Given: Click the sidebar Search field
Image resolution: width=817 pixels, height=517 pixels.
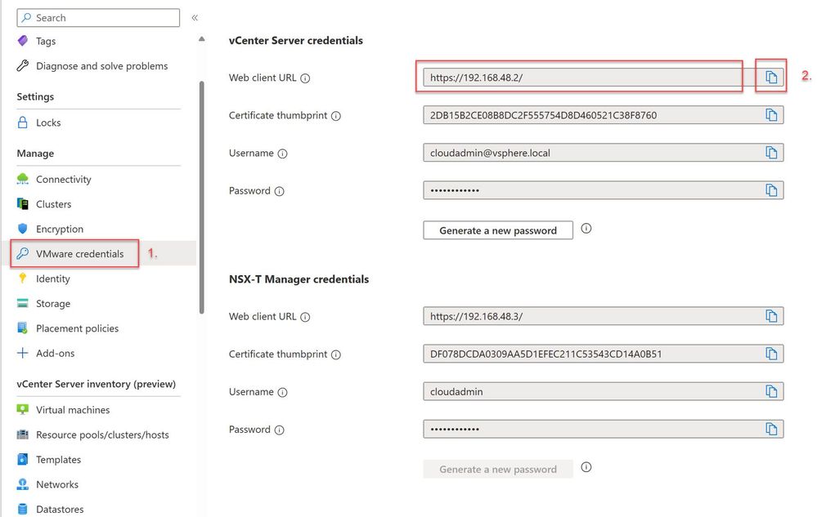Looking at the screenshot, I should tap(98, 17).
